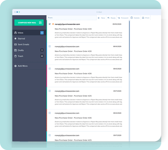The height and width of the screenshot is (150, 168).
Task: Open the Drafts folder
Action: 29,50
